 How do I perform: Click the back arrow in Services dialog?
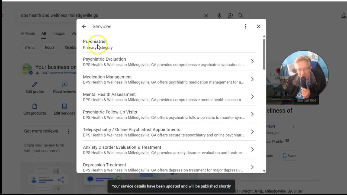point(84,27)
